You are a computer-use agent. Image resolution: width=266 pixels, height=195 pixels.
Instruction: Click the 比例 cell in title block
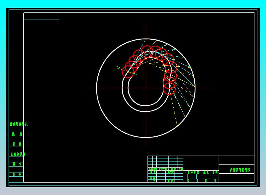[215, 172]
